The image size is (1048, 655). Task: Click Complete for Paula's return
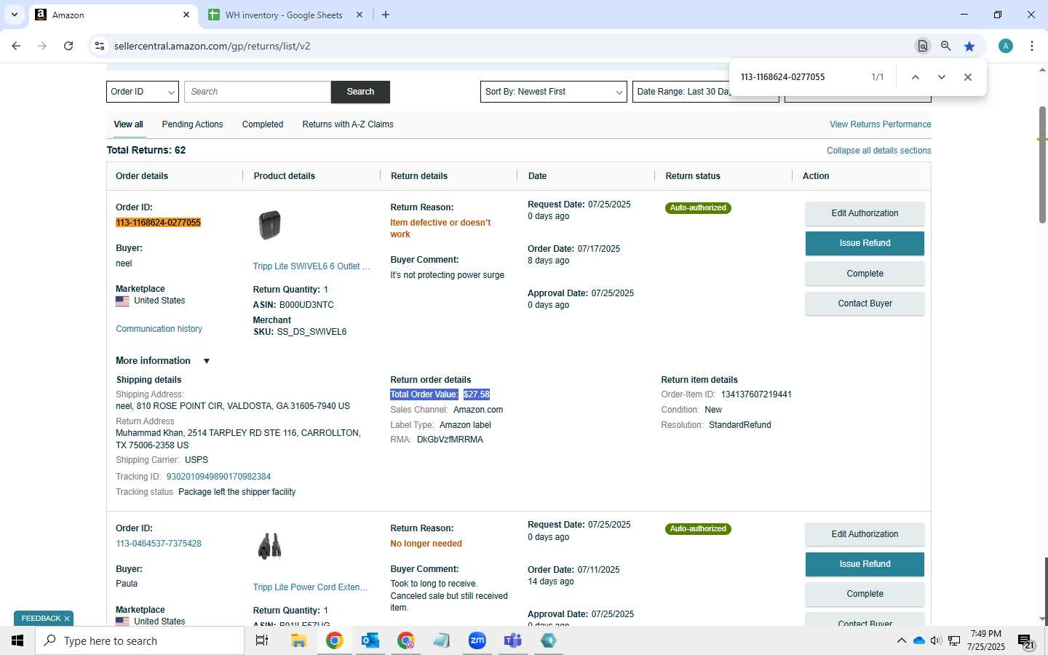(x=865, y=594)
